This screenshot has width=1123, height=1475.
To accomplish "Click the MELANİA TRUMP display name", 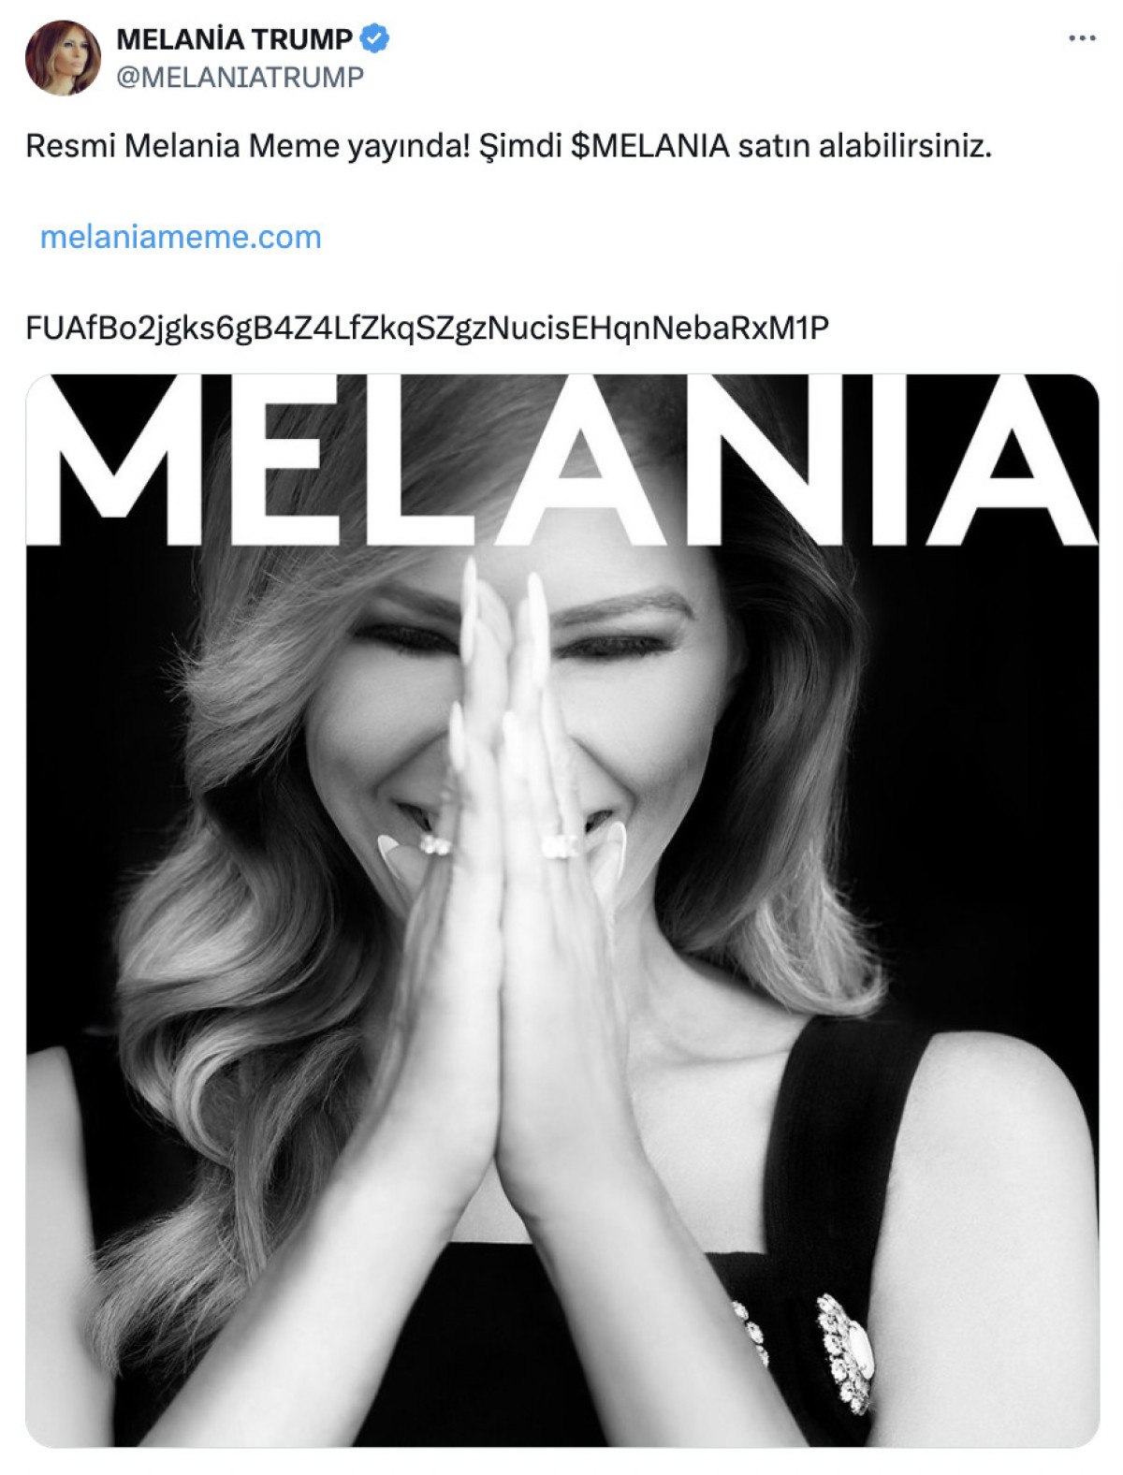I will pyautogui.click(x=234, y=39).
